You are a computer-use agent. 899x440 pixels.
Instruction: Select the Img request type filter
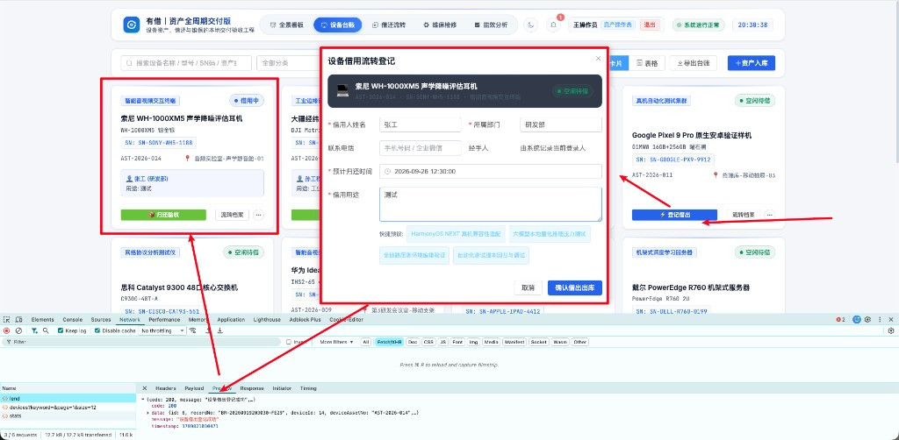point(473,342)
